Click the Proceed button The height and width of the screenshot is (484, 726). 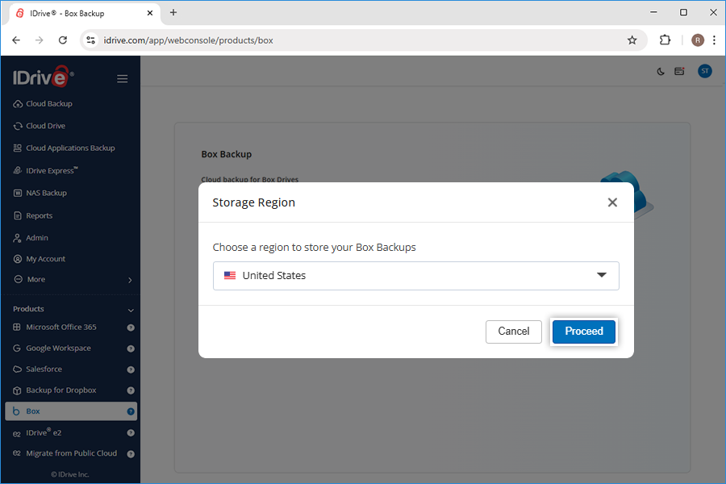click(583, 332)
